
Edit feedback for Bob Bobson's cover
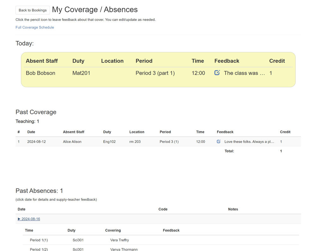(x=217, y=73)
